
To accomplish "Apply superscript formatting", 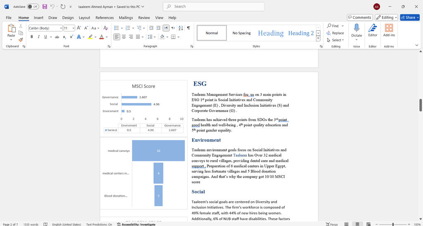I will (71, 37).
